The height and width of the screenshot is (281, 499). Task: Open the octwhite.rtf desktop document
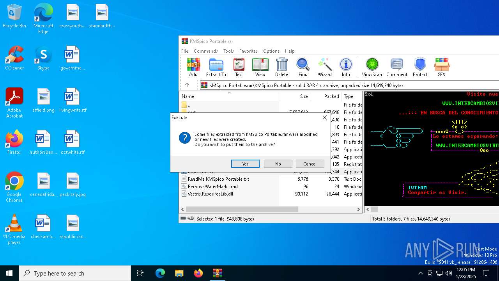73,142
